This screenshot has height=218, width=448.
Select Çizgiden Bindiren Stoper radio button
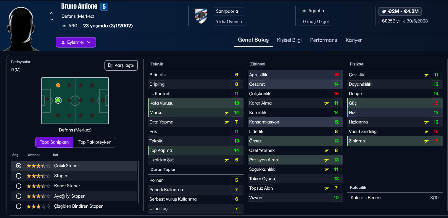pyautogui.click(x=19, y=206)
